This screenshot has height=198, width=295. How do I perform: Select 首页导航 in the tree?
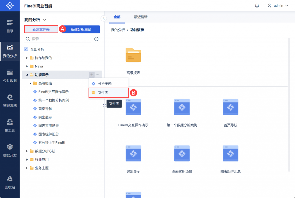(x=45, y=108)
